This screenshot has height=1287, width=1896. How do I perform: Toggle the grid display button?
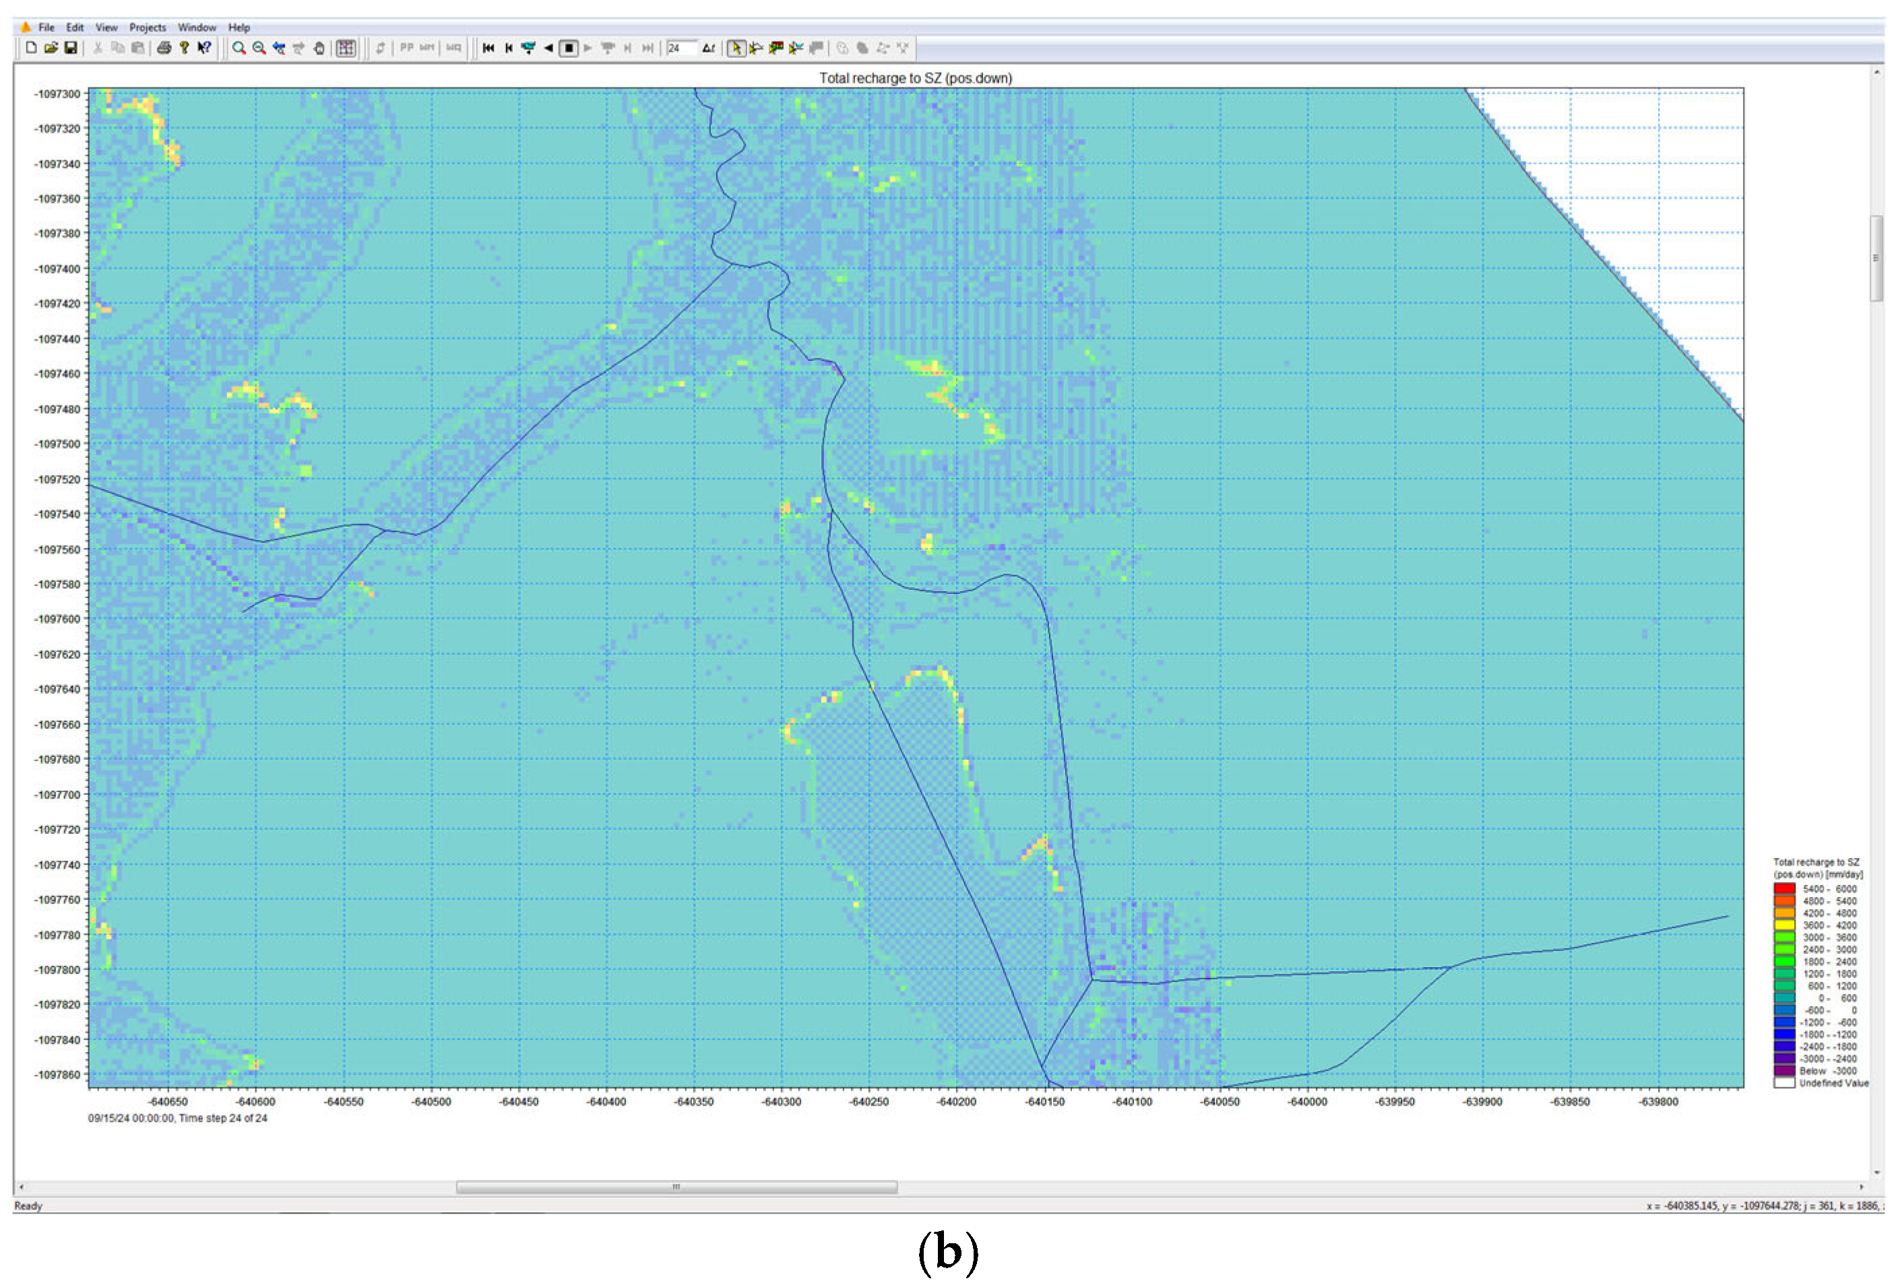point(346,48)
